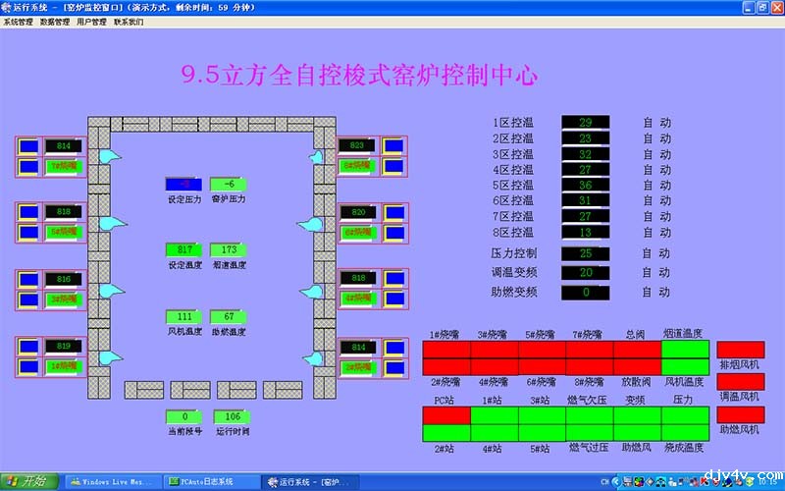Click the Windows 开始 start button
Viewport: 785px width, 491px height.
(x=27, y=481)
